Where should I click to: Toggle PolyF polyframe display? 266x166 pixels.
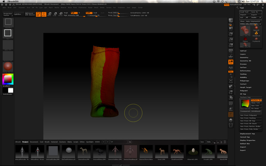(231, 103)
